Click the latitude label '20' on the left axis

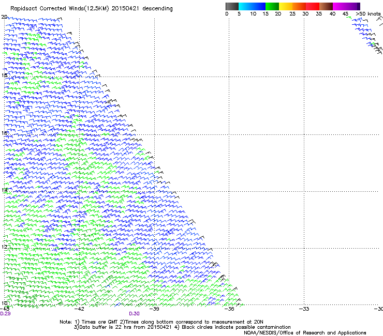point(4,17)
